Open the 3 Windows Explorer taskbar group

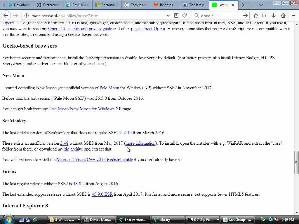tap(64, 220)
